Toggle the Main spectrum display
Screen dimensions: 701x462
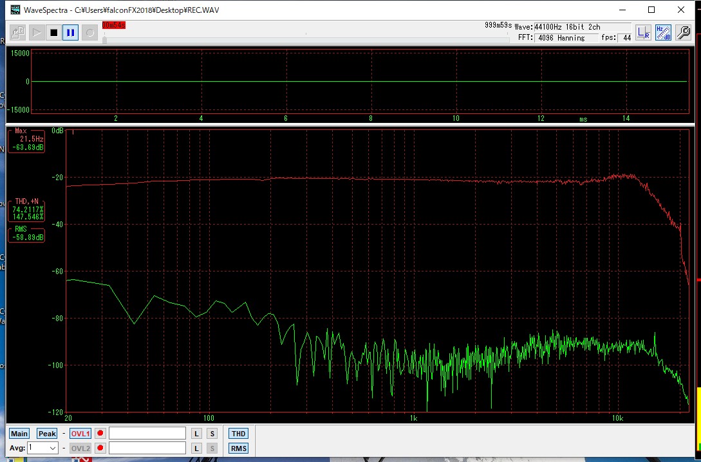click(x=19, y=434)
